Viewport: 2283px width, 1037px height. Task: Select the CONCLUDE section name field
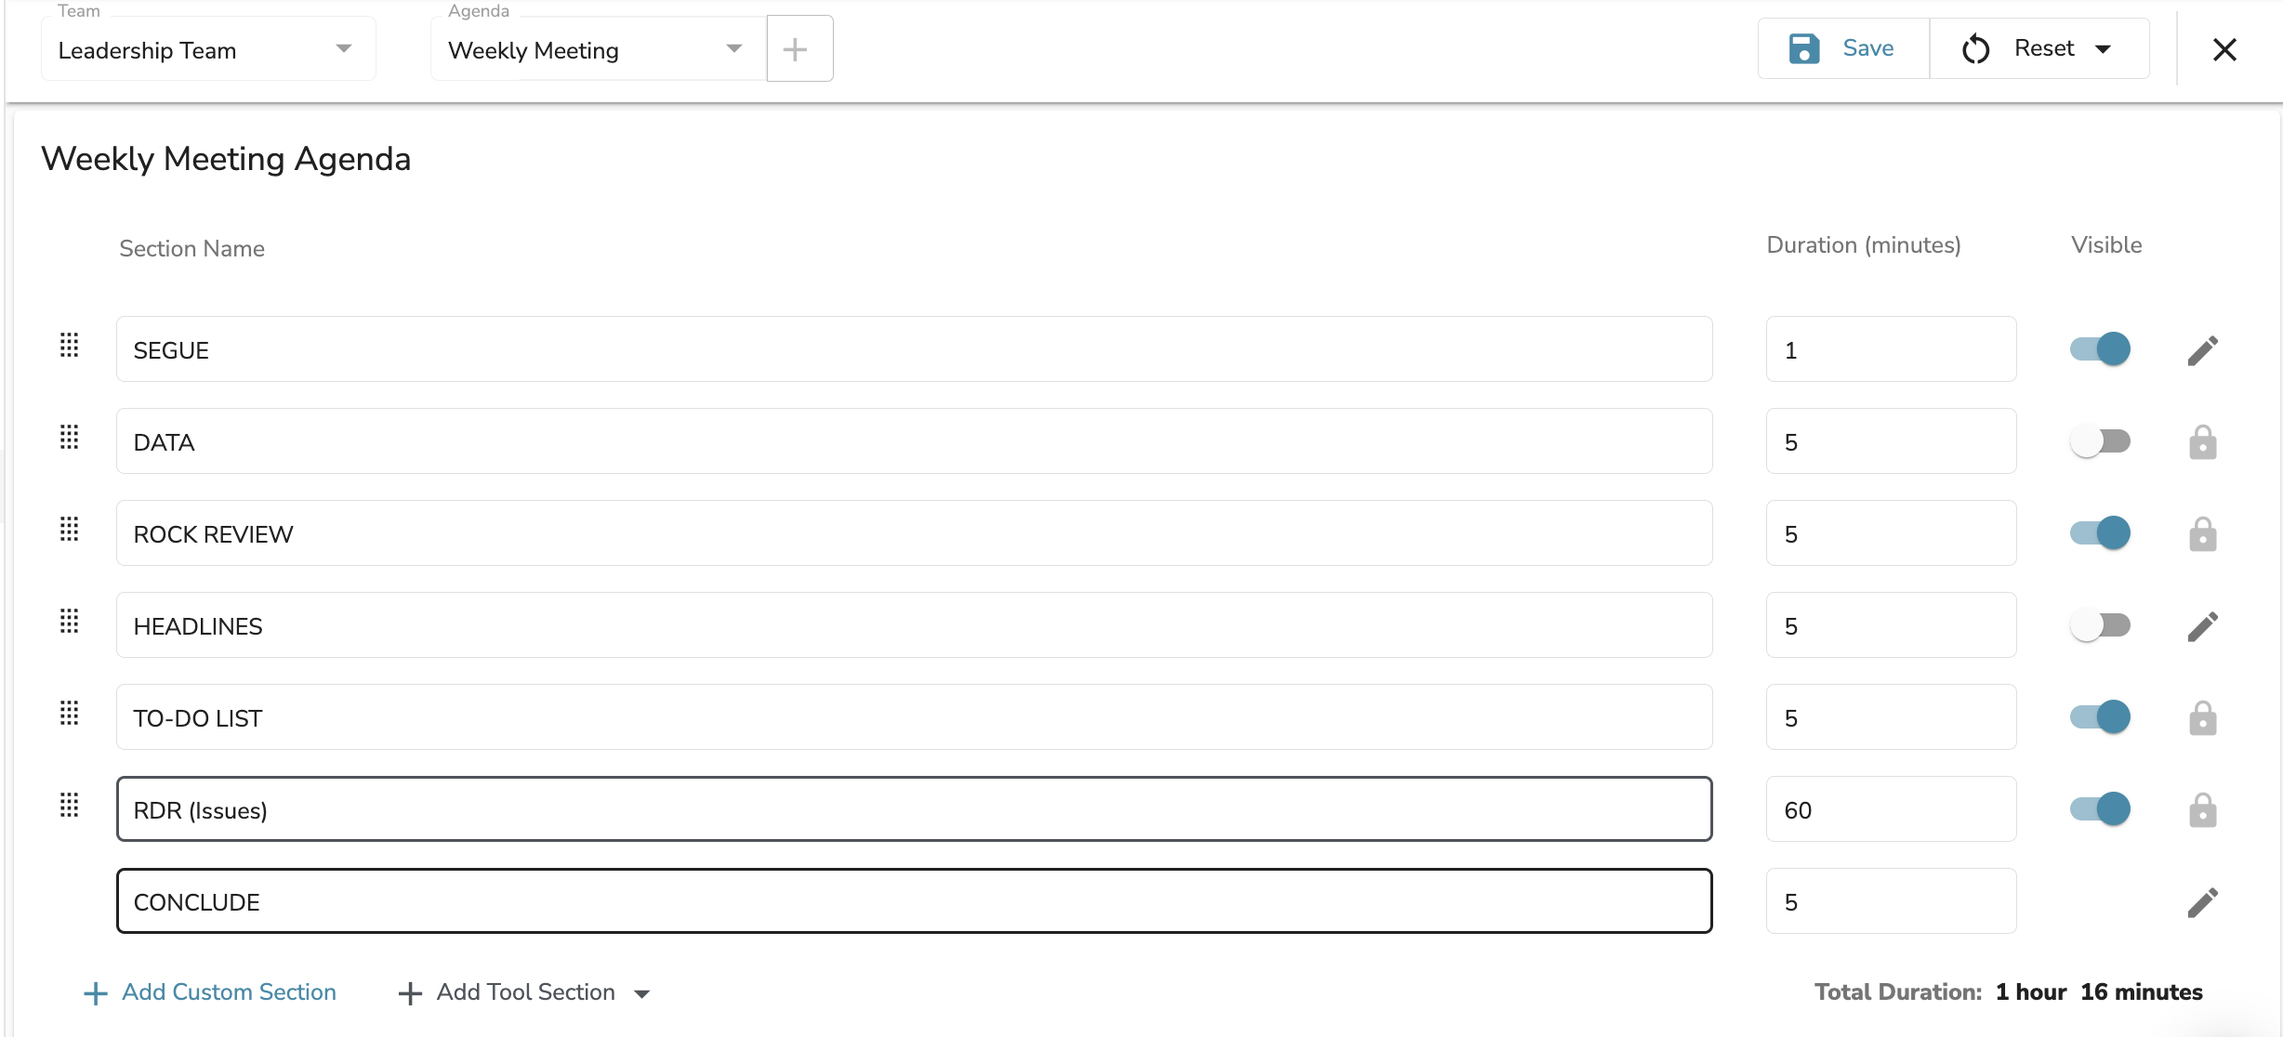coord(915,900)
